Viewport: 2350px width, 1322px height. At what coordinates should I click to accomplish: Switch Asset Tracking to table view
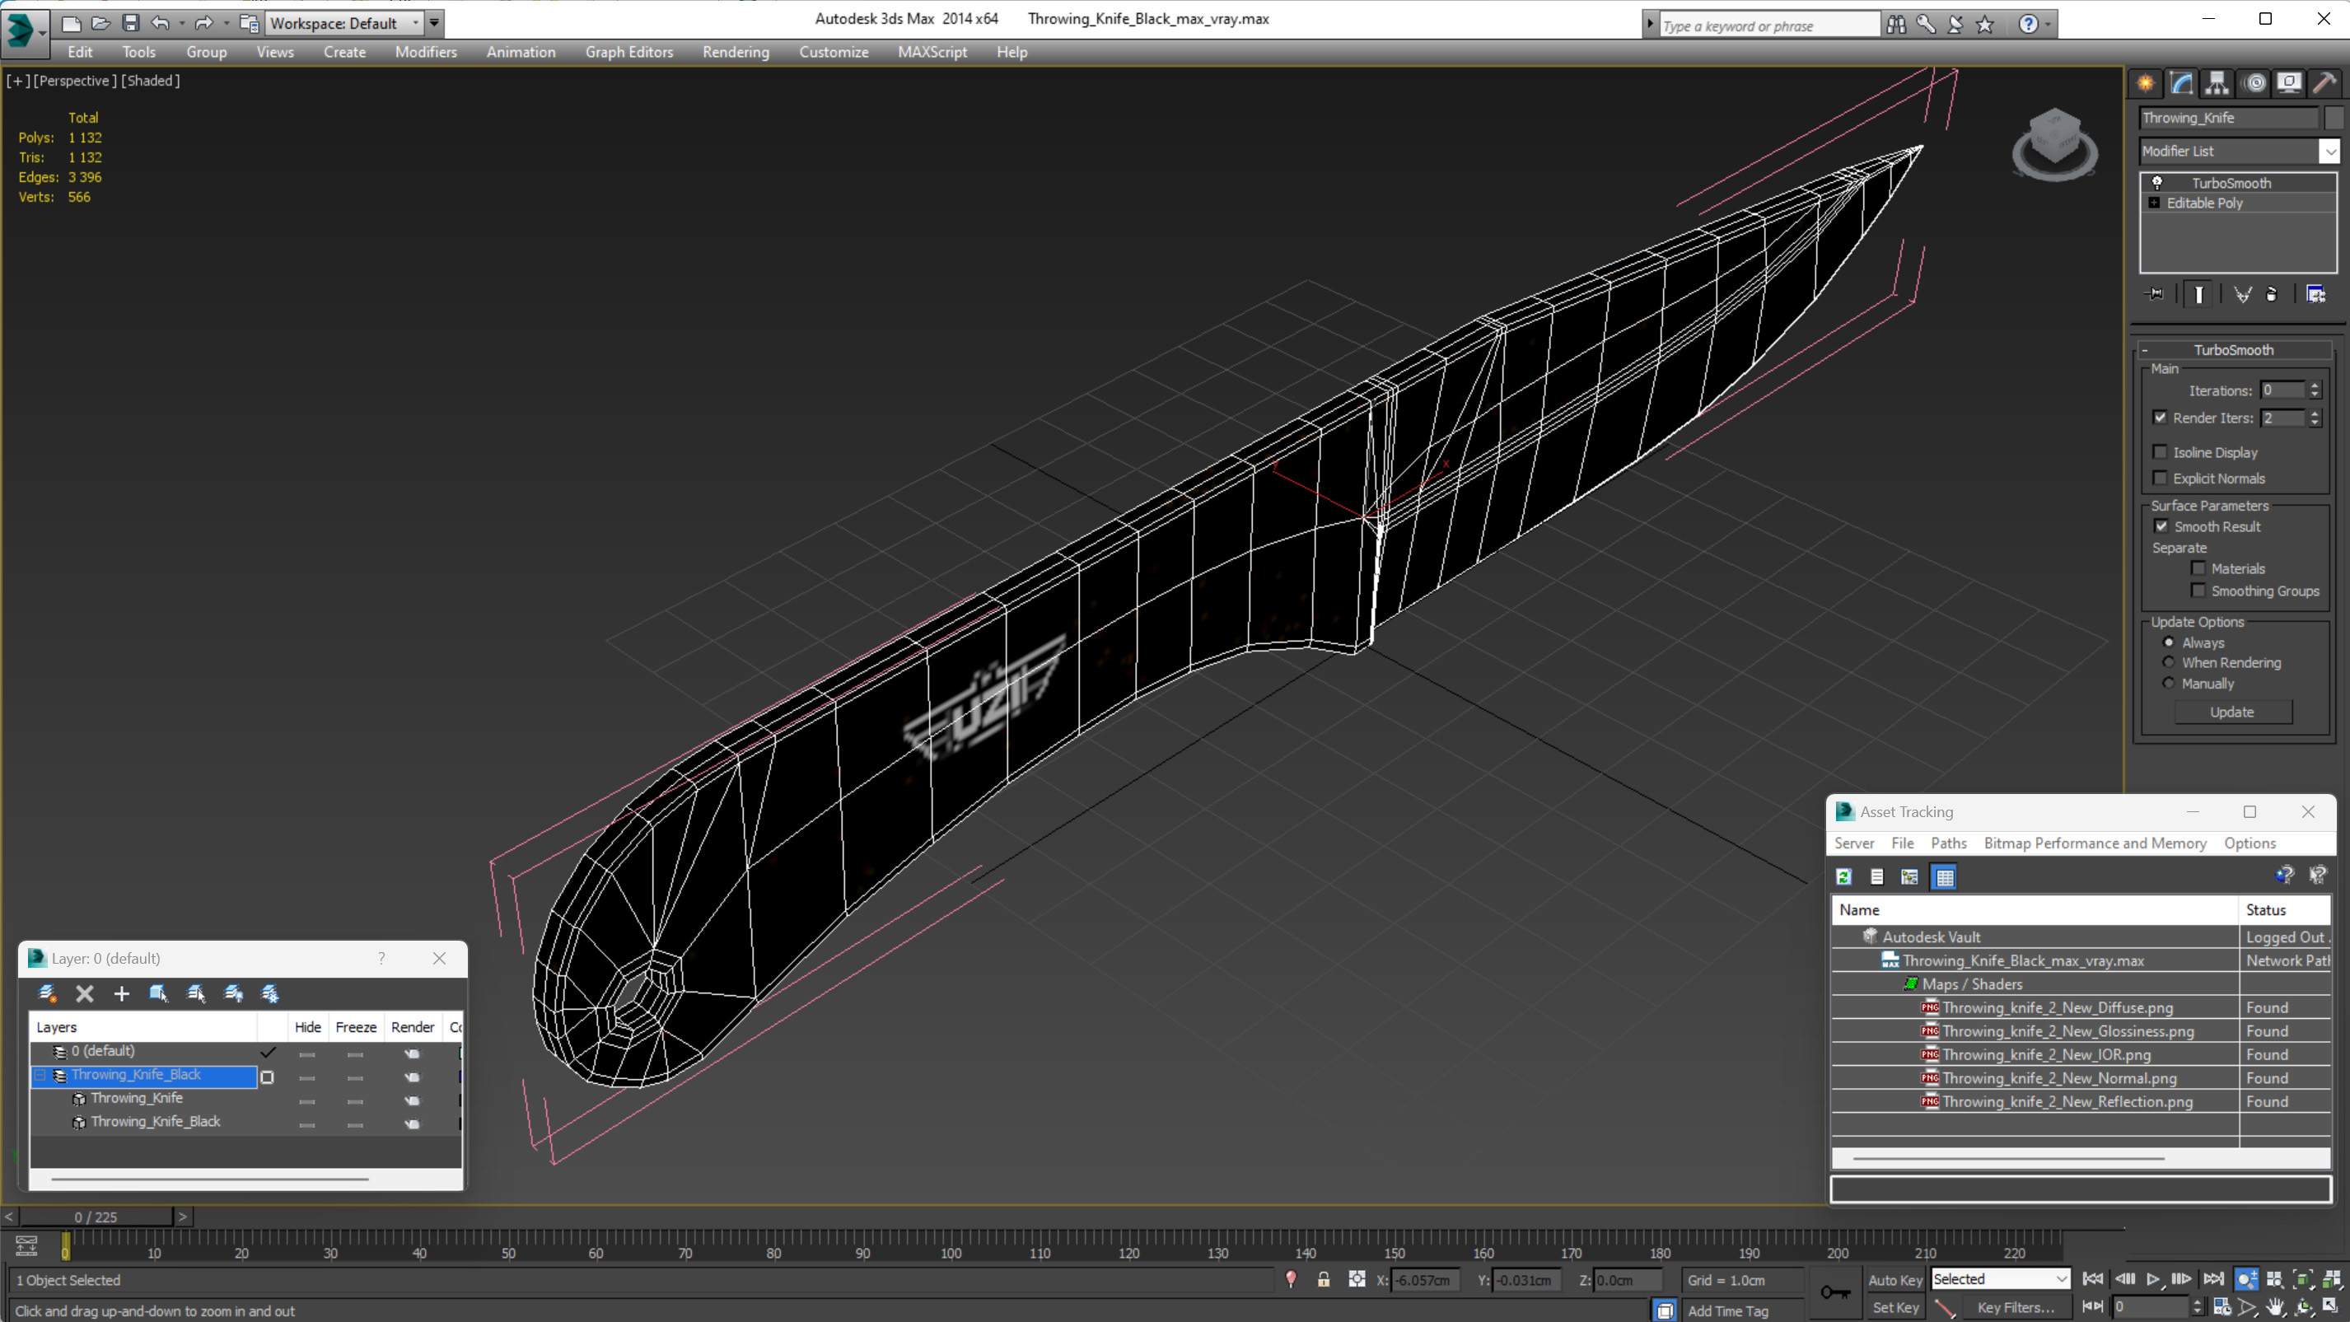[1944, 876]
